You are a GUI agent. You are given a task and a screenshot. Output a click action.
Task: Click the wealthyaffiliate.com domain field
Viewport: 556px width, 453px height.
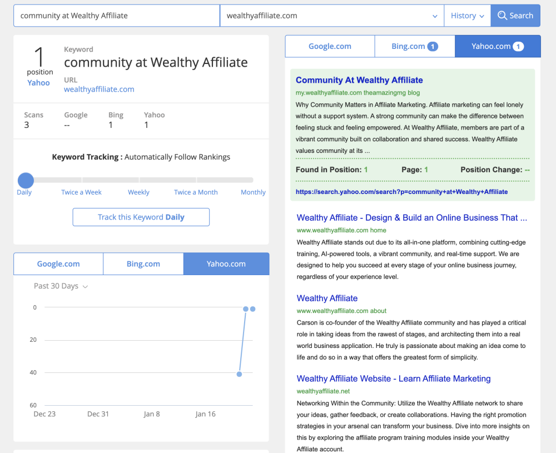click(332, 16)
